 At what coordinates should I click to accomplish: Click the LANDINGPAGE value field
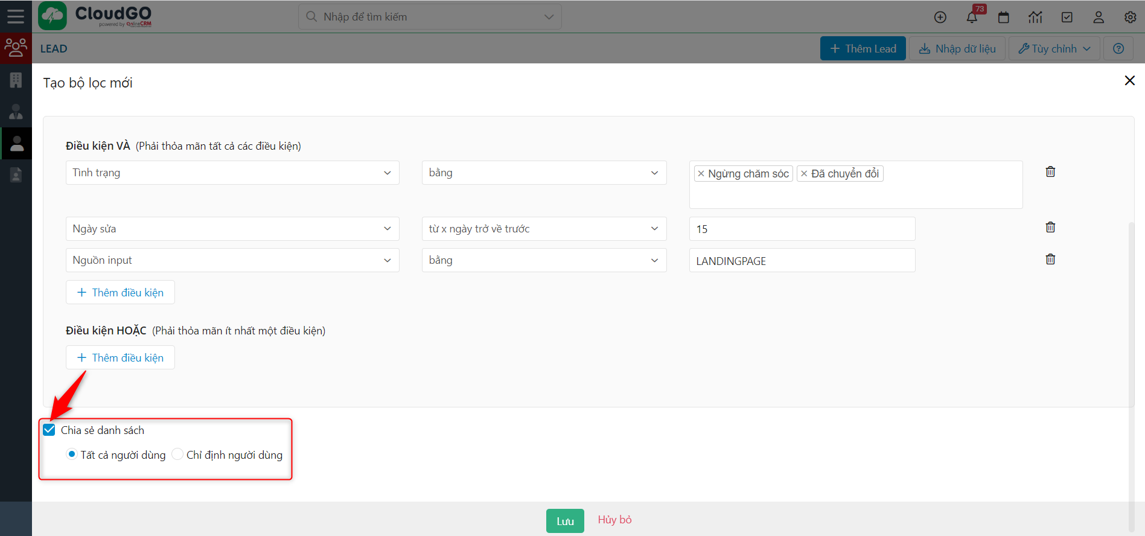coord(802,260)
